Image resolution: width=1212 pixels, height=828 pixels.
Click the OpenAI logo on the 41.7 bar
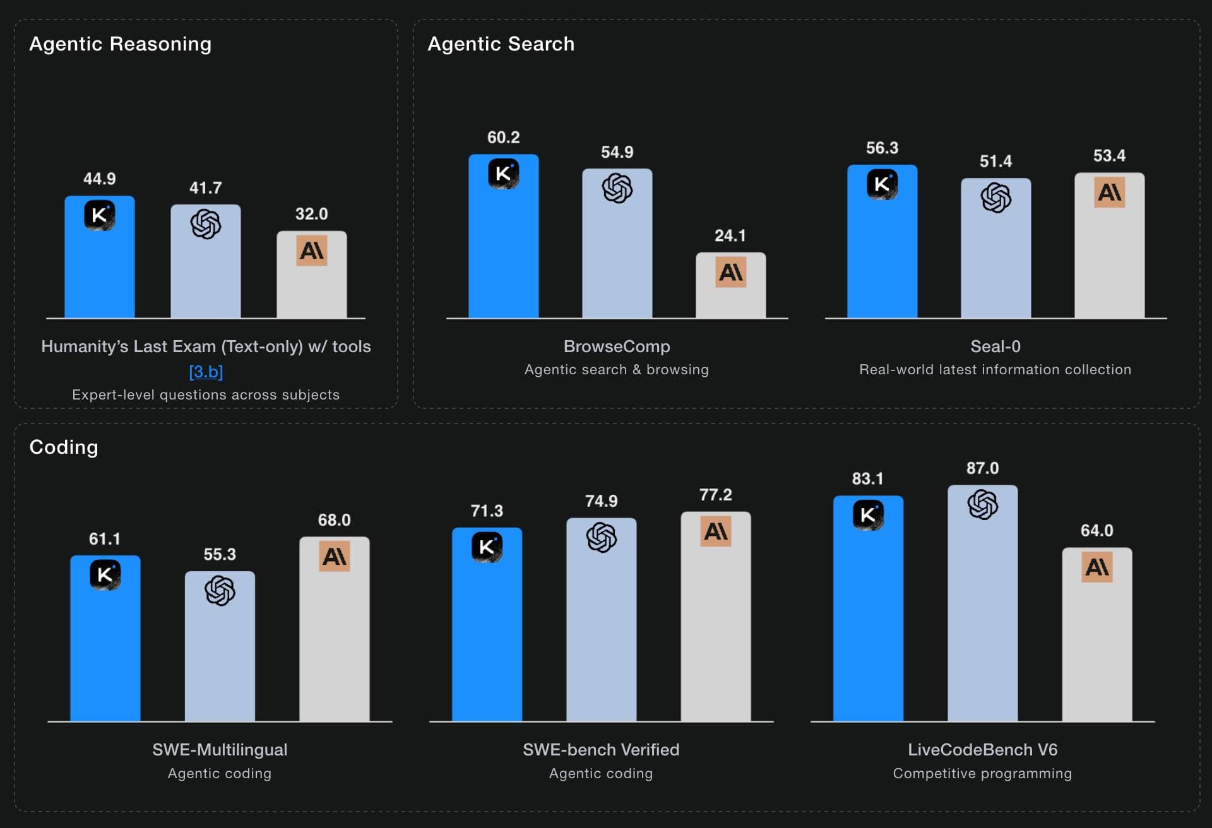[x=206, y=224]
